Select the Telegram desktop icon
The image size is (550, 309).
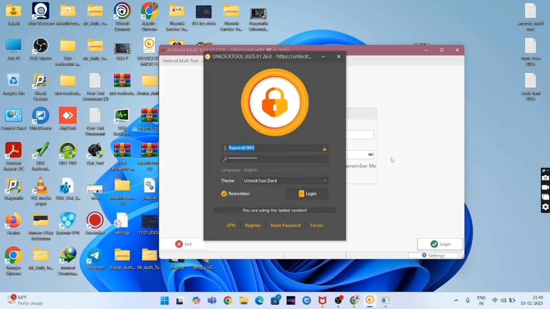pos(95,259)
